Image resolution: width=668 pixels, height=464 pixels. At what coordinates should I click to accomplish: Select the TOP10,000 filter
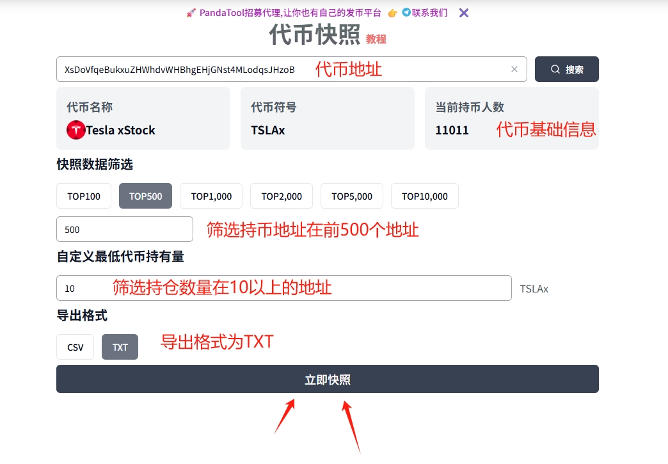click(x=425, y=196)
